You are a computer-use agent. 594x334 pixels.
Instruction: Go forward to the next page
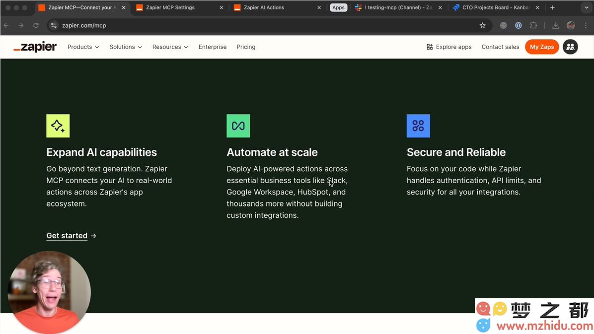pos(21,25)
